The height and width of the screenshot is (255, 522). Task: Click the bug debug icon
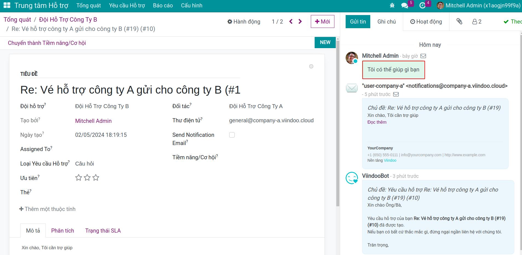[392, 5]
